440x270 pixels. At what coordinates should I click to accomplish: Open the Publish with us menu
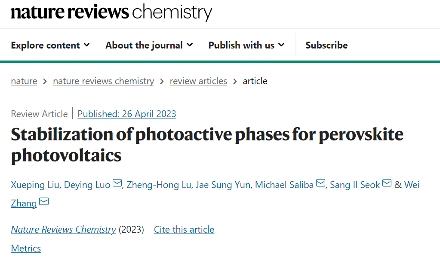click(246, 45)
